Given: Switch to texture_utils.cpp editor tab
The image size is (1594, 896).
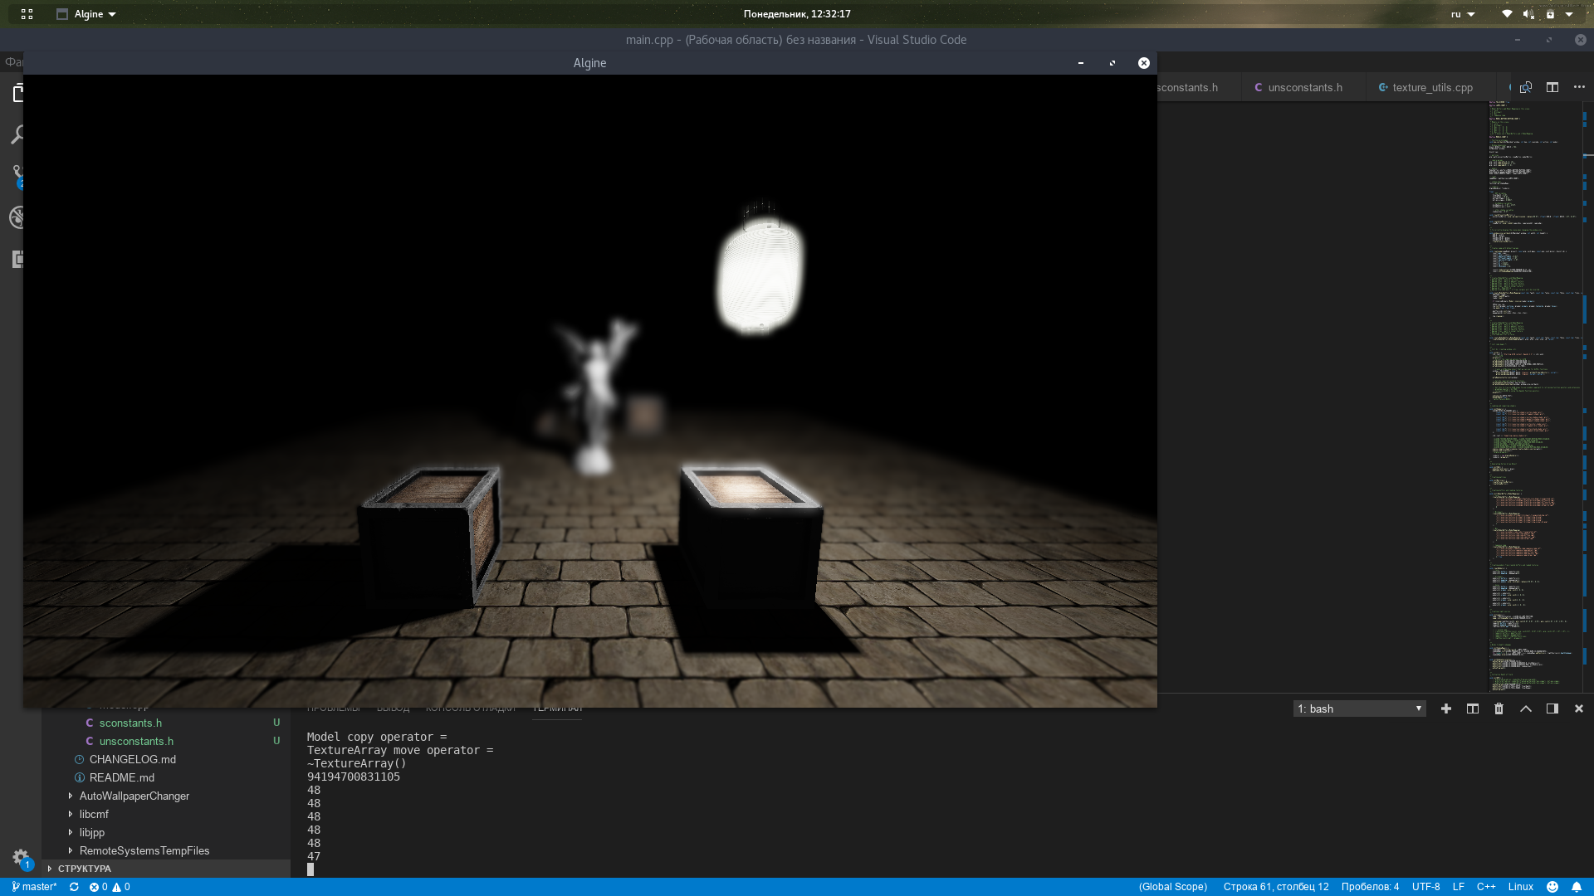Looking at the screenshot, I should coord(1431,87).
